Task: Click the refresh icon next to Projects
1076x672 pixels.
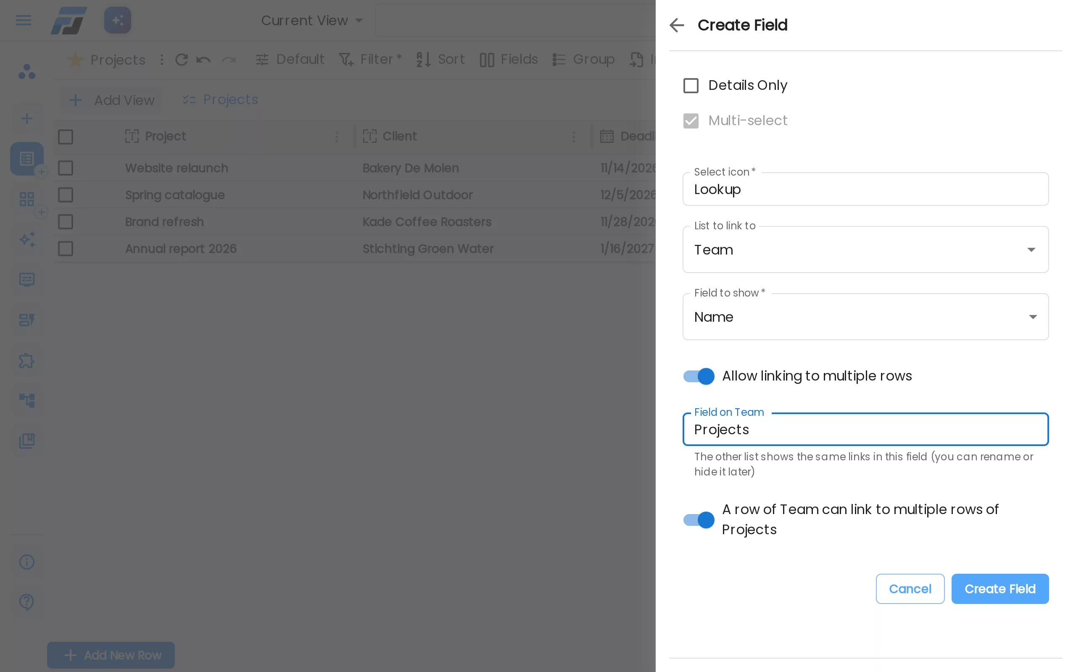Action: click(182, 60)
